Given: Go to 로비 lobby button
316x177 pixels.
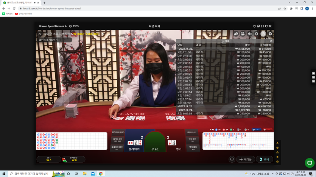Looking at the screenshot, I should click(x=265, y=159).
